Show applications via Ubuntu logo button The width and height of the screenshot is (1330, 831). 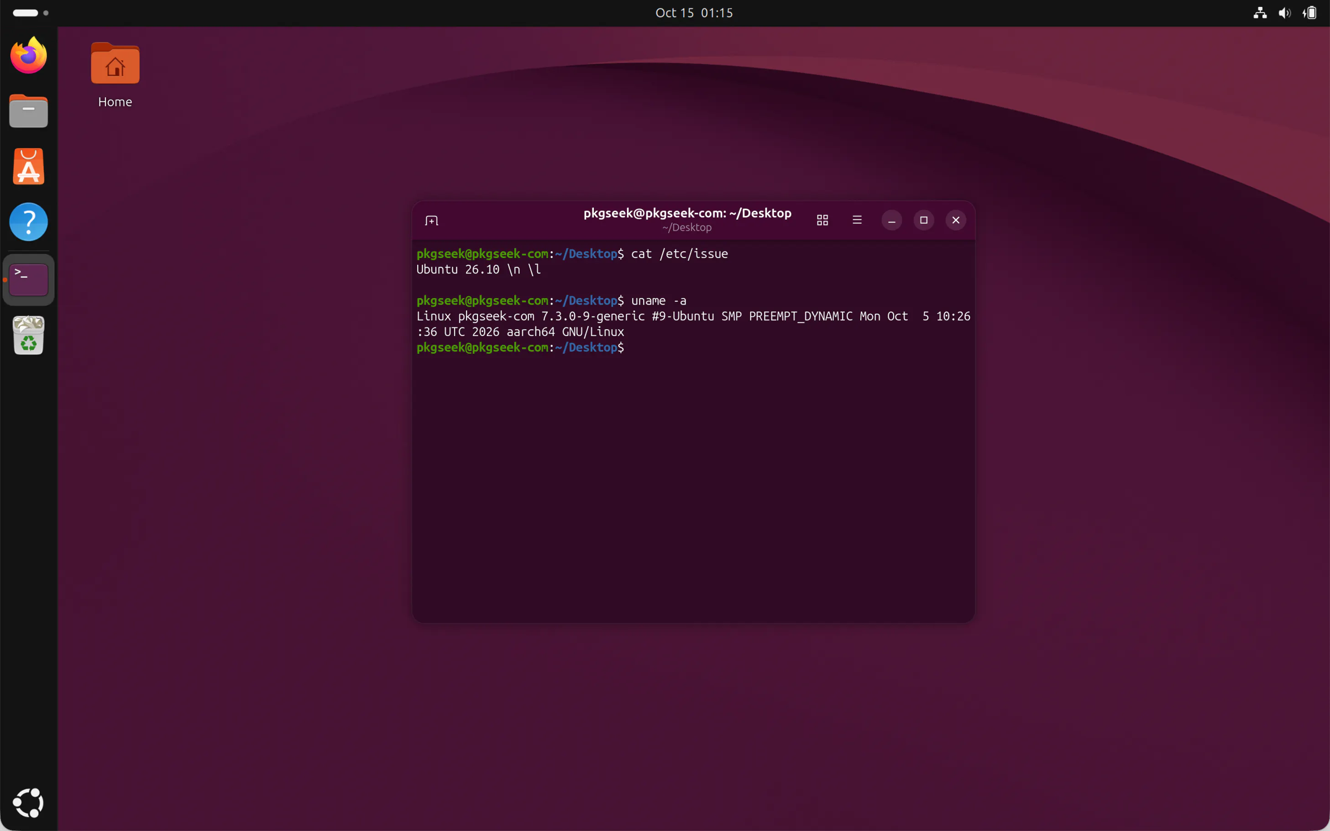29,803
